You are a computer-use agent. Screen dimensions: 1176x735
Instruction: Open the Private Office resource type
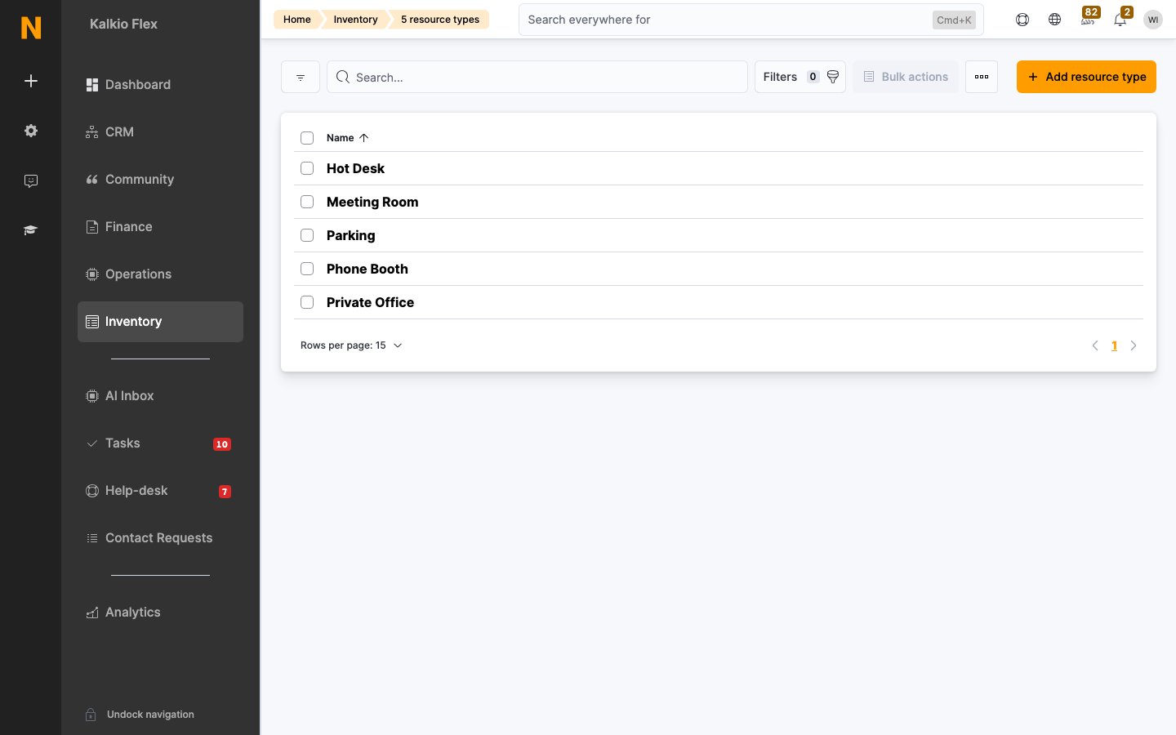tap(370, 302)
